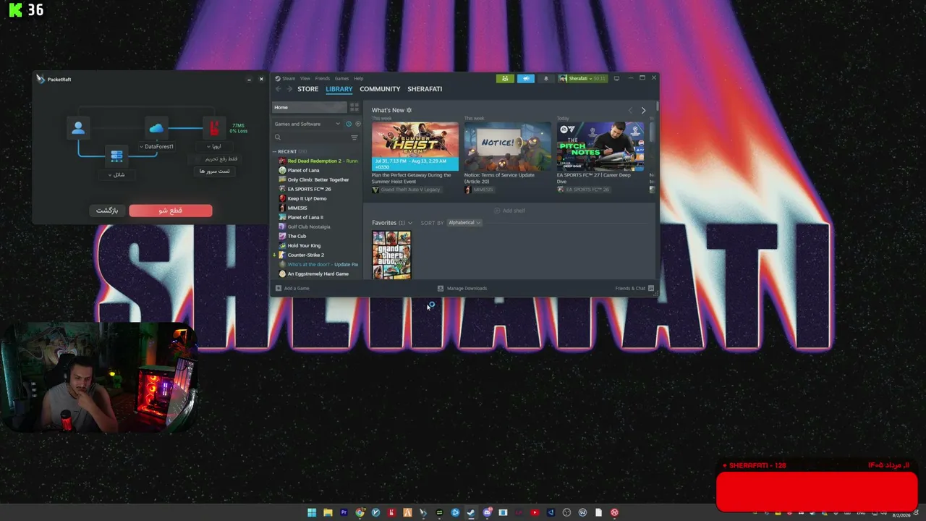This screenshot has width=926, height=521.
Task: Switch Steam to Big Picture mode
Action: [x=616, y=78]
